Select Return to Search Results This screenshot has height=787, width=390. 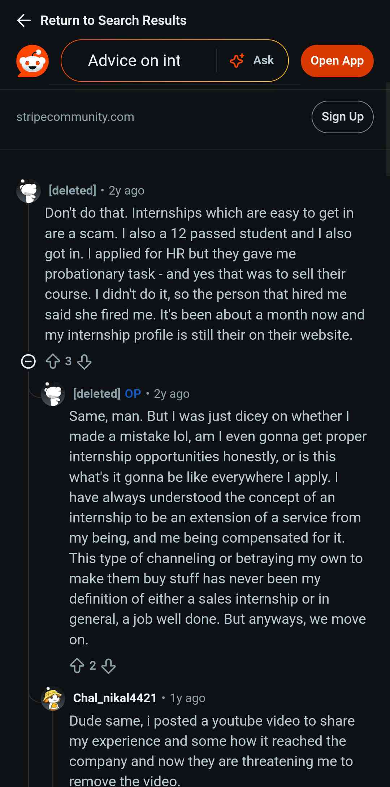[113, 21]
